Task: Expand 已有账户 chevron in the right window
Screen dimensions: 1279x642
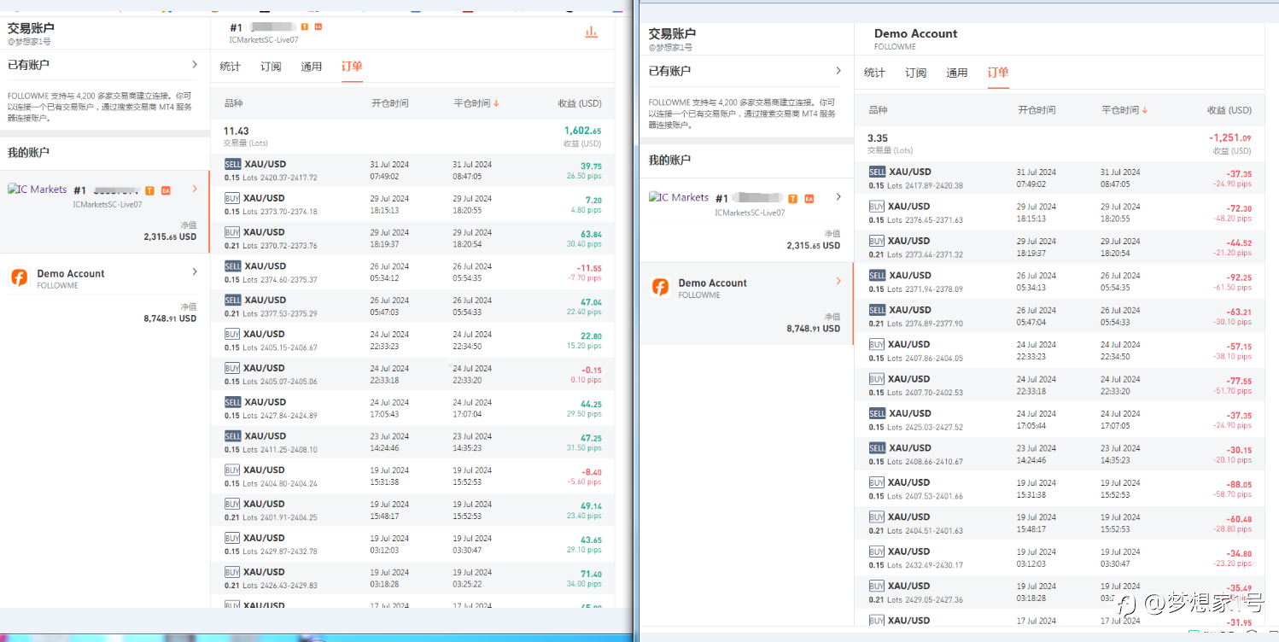Action: [x=838, y=71]
